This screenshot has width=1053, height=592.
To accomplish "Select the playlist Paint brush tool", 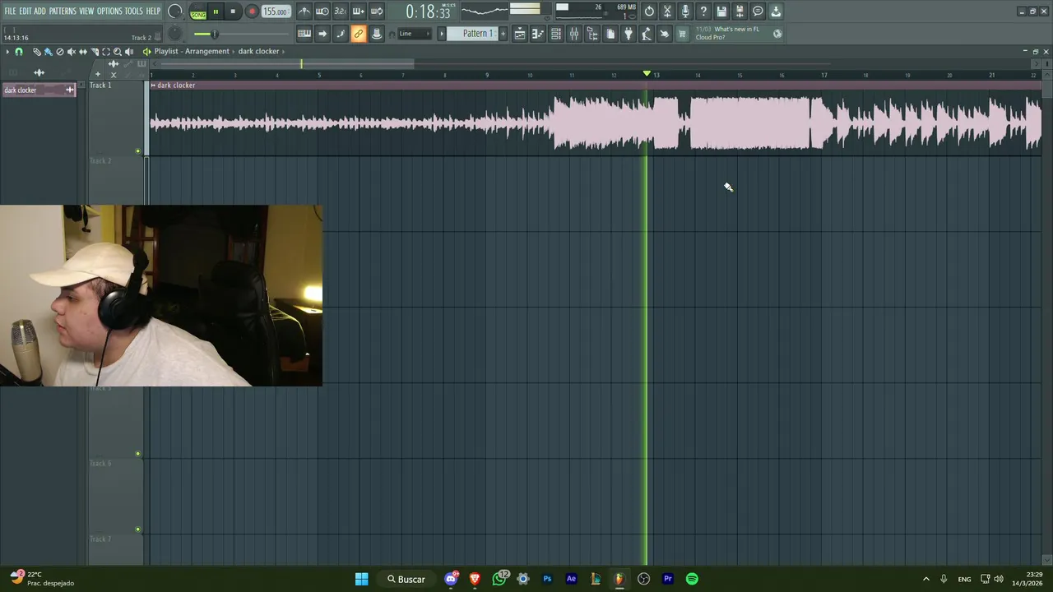I will point(48,52).
